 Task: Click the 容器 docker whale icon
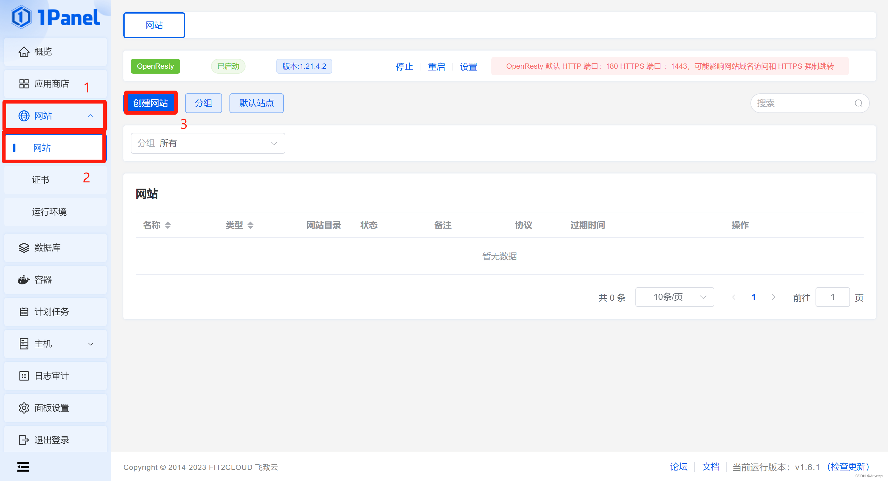(24, 279)
